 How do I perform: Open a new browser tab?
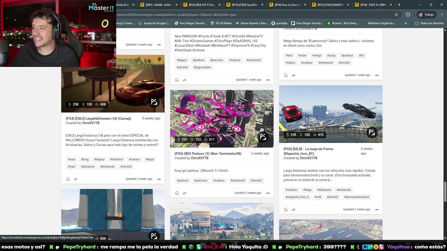coord(399,5)
